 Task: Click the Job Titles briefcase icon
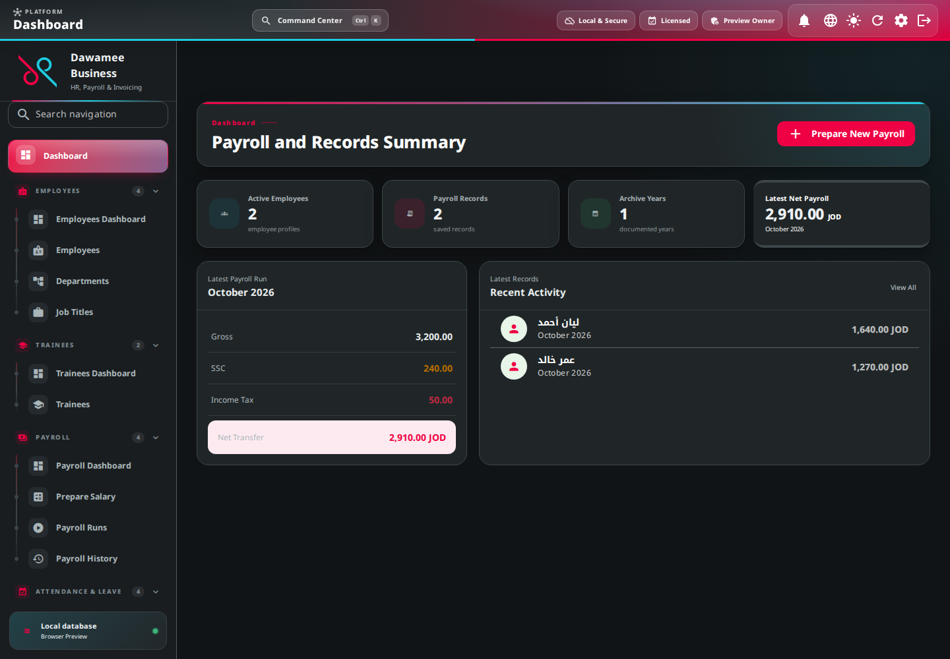pyautogui.click(x=38, y=312)
